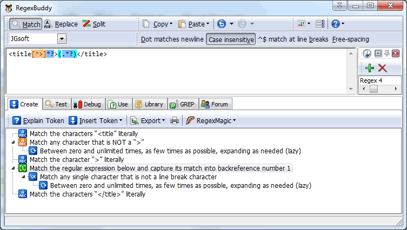Viewport: 407px width, 230px height.
Task: Click the double-arrow title bar button
Action: (x=339, y=5)
